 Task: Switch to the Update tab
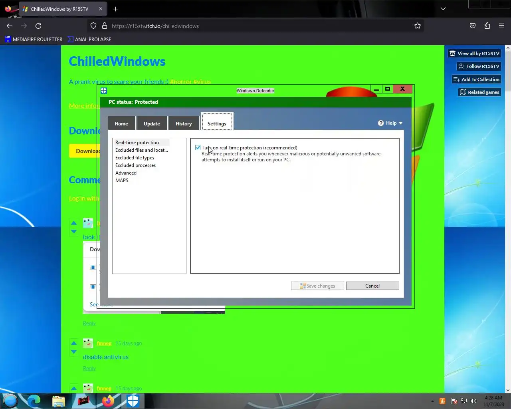pos(152,123)
